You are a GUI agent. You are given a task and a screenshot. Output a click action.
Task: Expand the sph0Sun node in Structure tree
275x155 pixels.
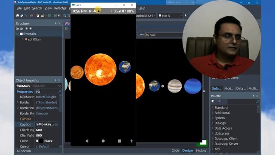pos(22,39)
